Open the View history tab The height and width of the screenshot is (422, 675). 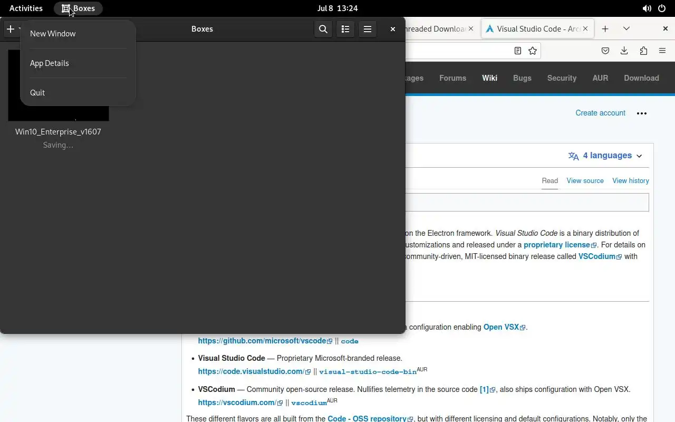click(x=631, y=180)
